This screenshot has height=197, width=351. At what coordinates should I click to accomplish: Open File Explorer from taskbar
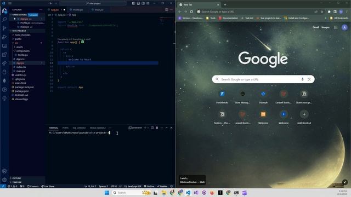(x=163, y=193)
